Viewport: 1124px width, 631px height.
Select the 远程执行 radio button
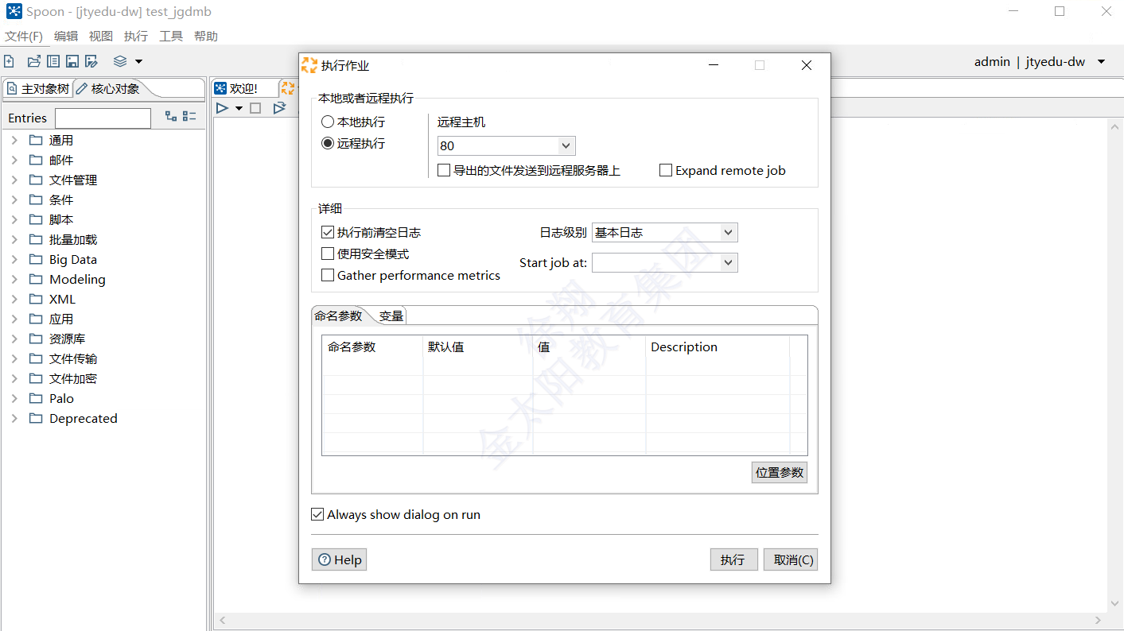[x=327, y=143]
